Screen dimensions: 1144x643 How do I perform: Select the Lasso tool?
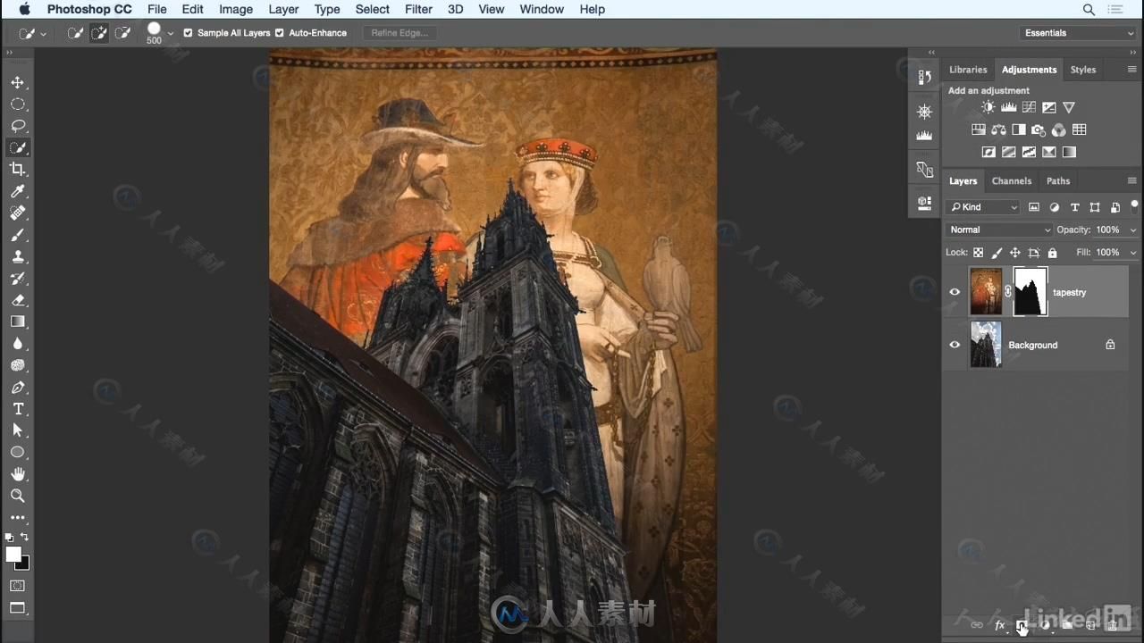(17, 126)
